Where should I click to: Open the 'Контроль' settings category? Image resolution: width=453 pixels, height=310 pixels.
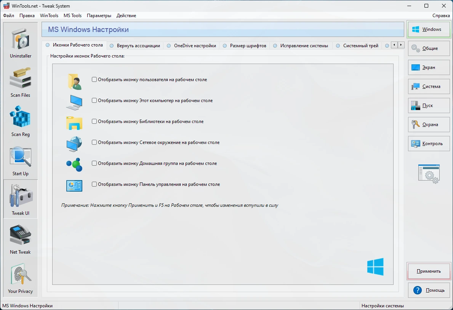tap(429, 144)
